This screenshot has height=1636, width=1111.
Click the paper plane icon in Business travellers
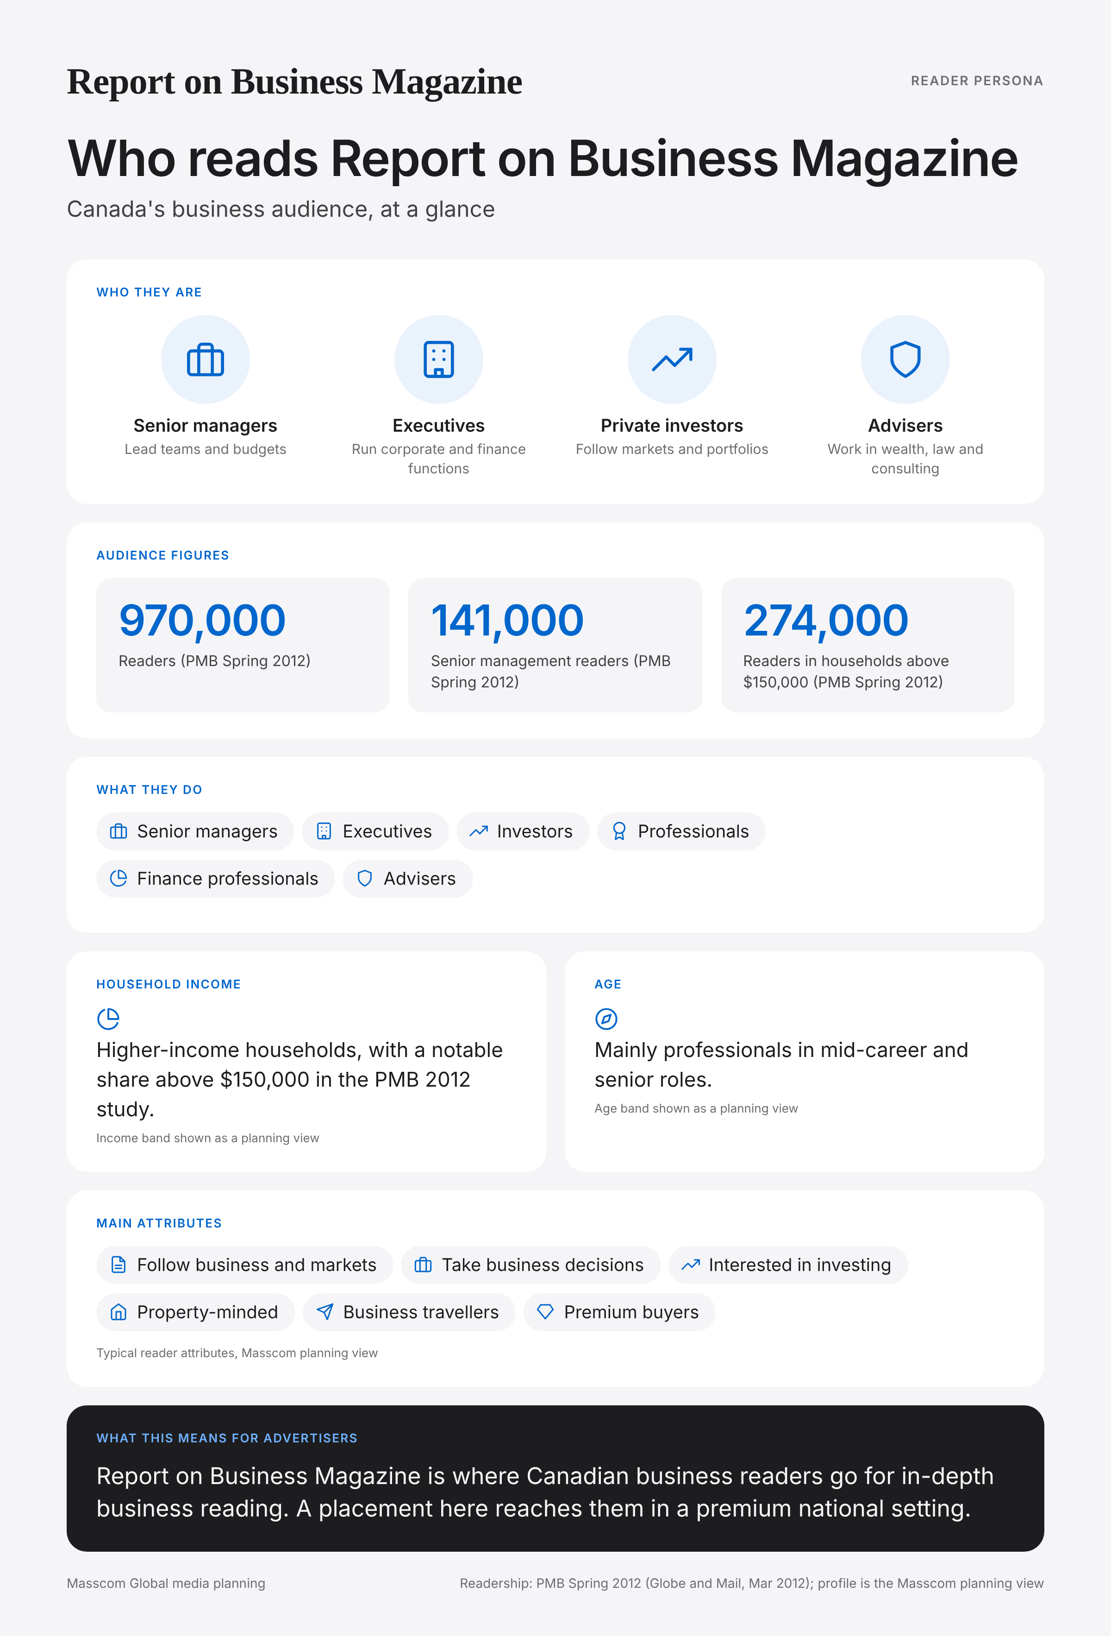click(325, 1311)
